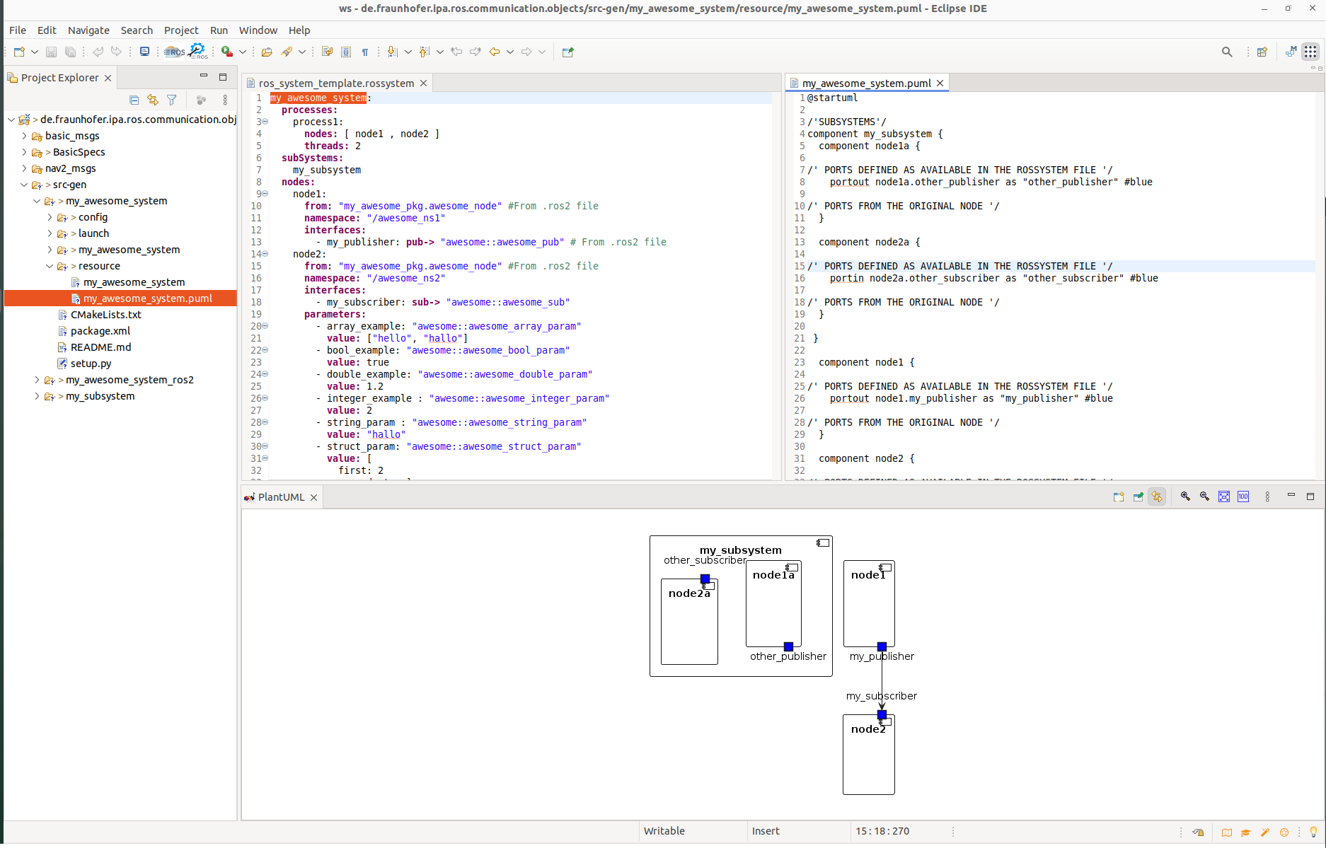Toggle pin on the PlantUML view
Image resolution: width=1326 pixels, height=848 pixels.
pos(1138,496)
